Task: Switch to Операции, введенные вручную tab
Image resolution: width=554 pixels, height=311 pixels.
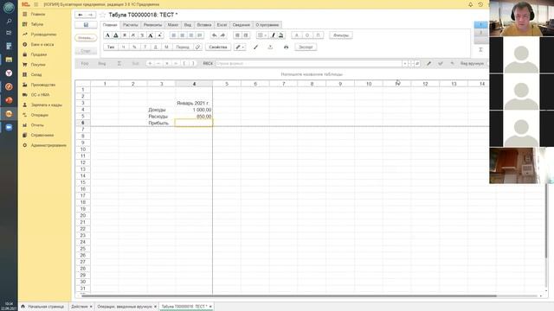Action: point(125,307)
